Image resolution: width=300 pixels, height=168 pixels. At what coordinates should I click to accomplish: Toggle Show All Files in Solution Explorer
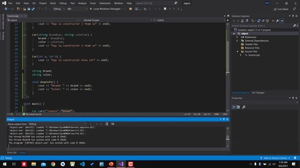[x=268, y=21]
